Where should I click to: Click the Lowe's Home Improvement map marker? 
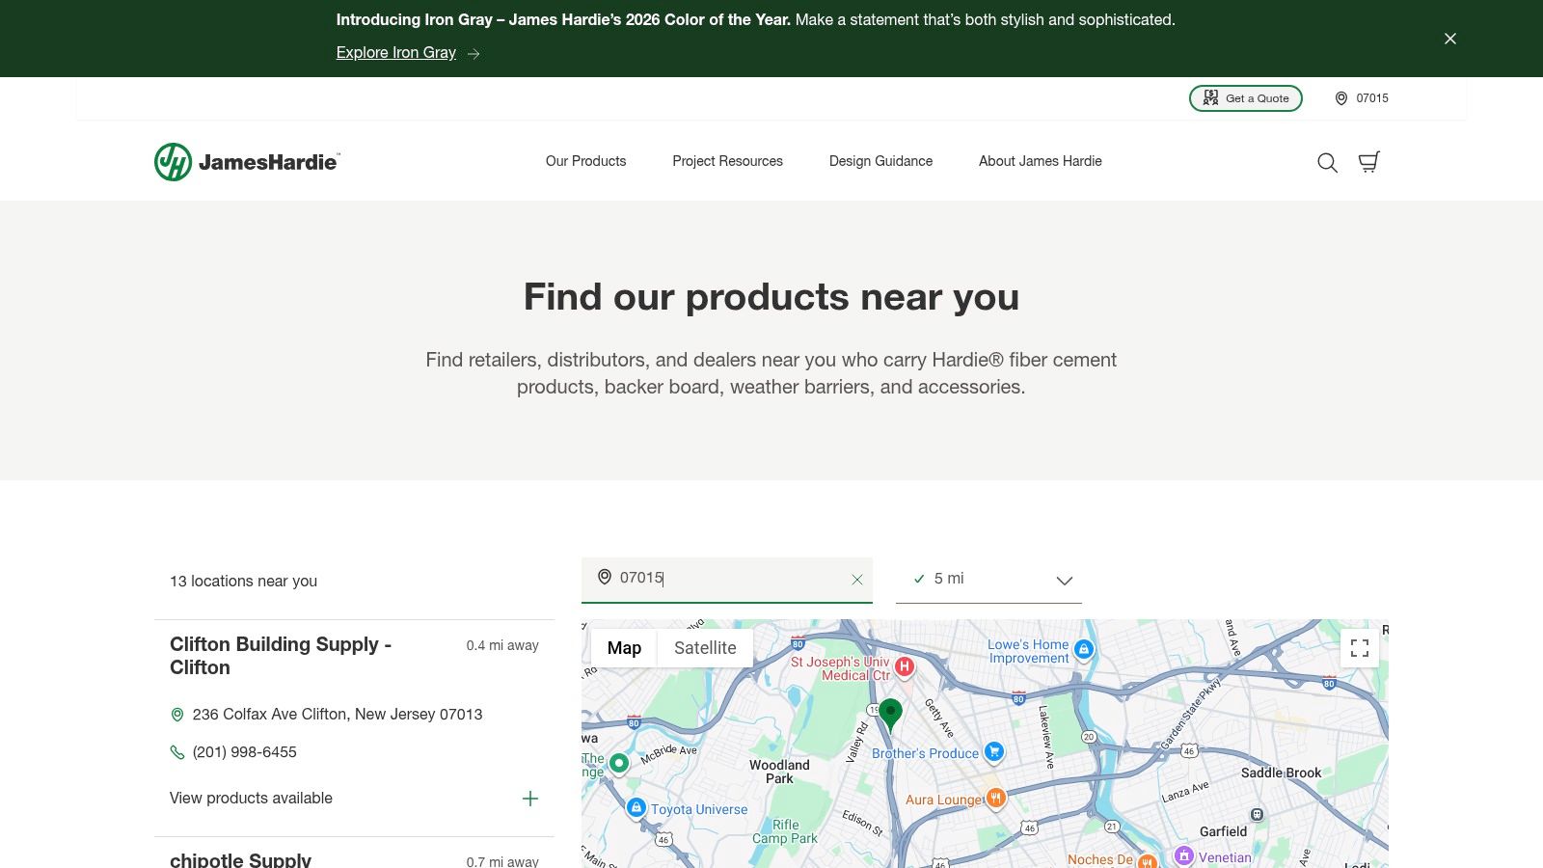point(1084,650)
